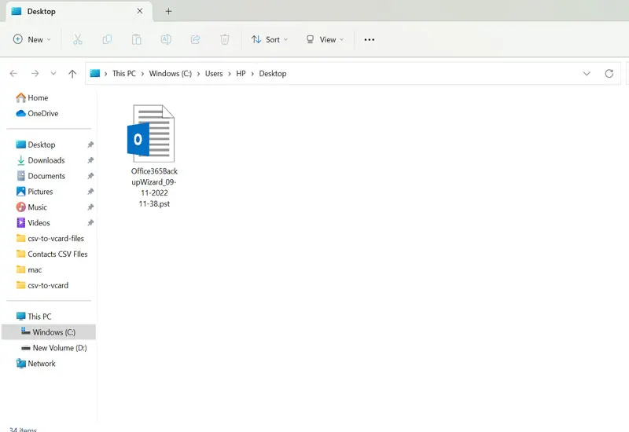Show previous locations in address bar

point(587,73)
